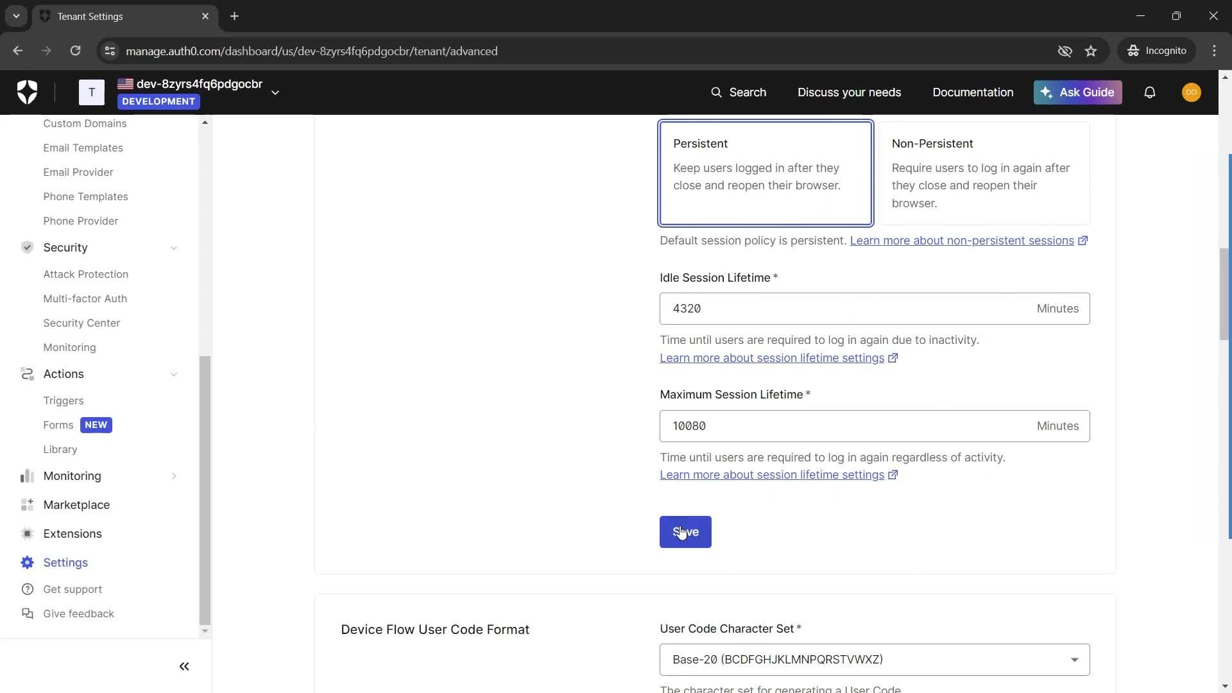The image size is (1232, 693).
Task: Click the browser back arrow
Action: 17,51
